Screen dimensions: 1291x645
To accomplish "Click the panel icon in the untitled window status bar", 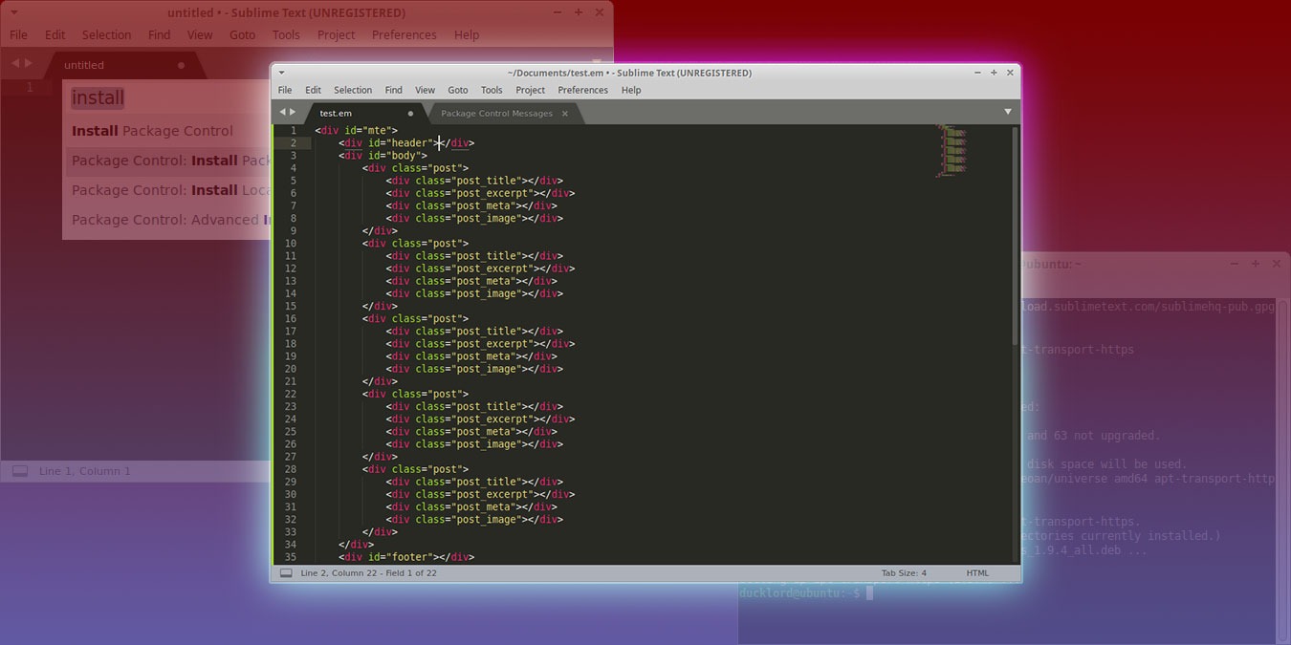I will coord(19,470).
